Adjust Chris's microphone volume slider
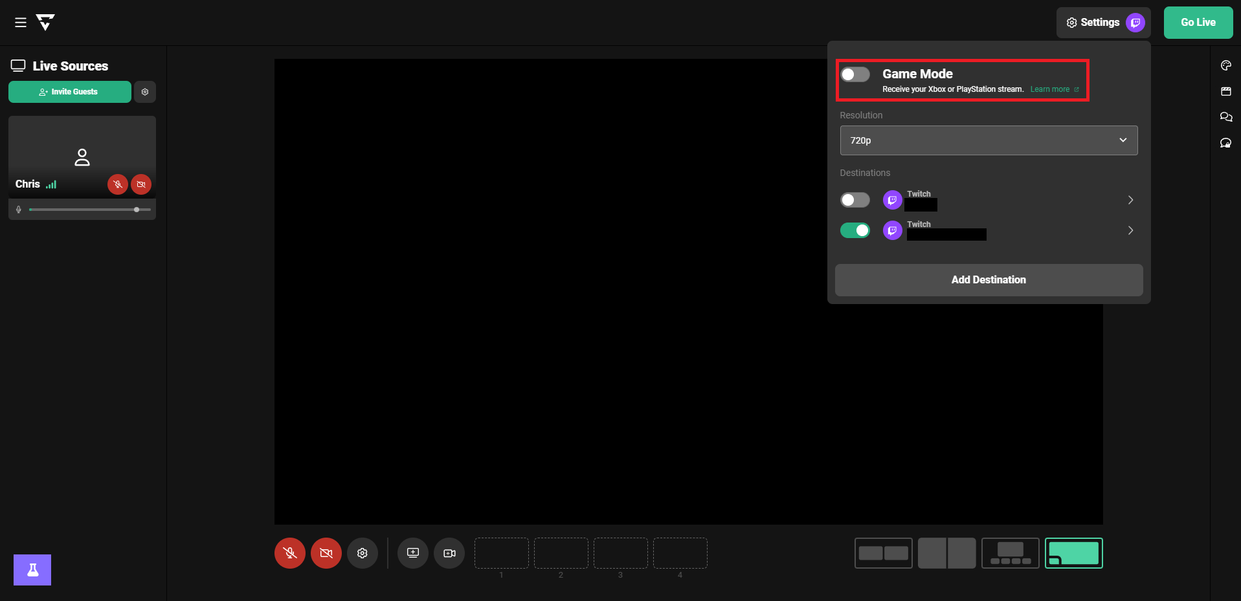This screenshot has height=601, width=1241. (x=90, y=210)
